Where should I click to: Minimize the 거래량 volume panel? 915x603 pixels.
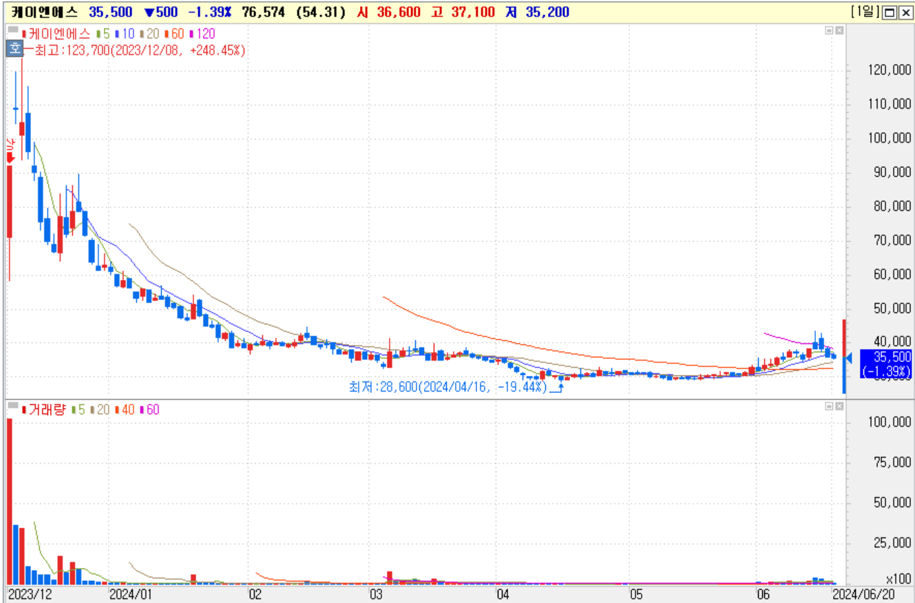pos(829,408)
